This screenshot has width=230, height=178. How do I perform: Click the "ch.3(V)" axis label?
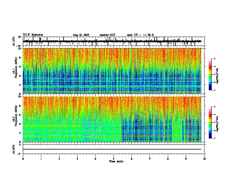point(14,149)
